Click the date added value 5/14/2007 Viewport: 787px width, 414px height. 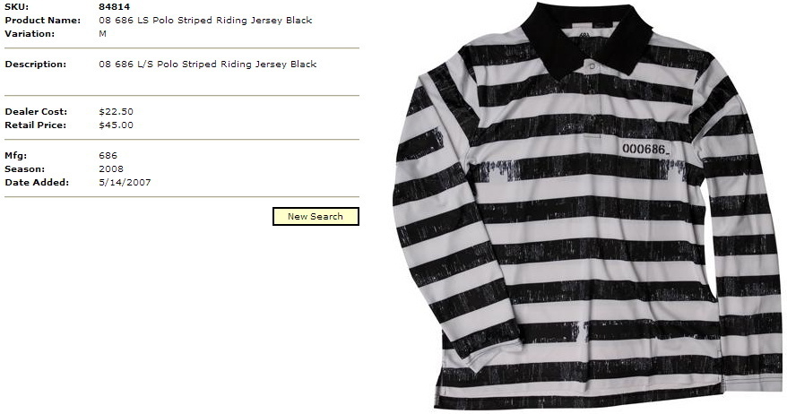coord(125,183)
